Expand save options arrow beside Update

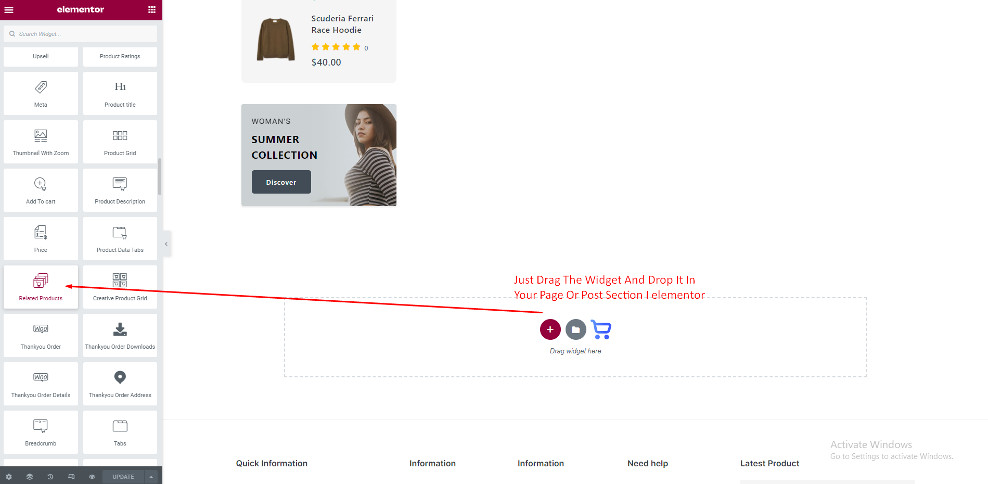[151, 477]
